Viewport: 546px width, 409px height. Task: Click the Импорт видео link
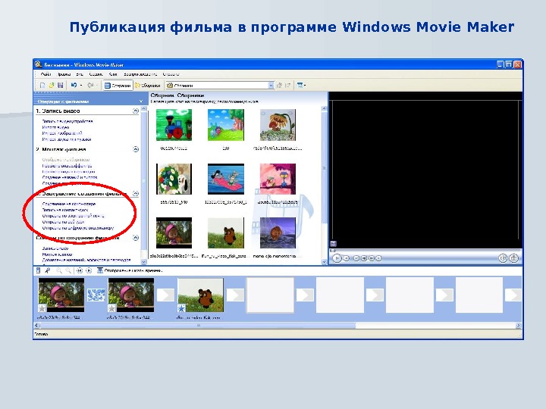55,127
